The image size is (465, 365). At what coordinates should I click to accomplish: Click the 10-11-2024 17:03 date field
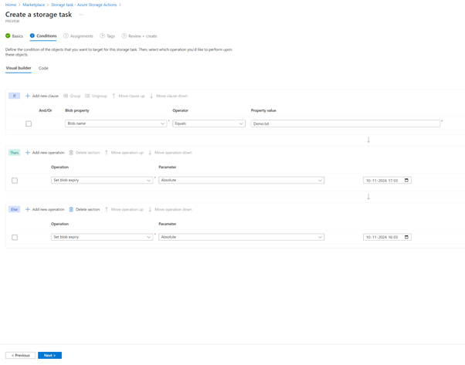click(387, 180)
